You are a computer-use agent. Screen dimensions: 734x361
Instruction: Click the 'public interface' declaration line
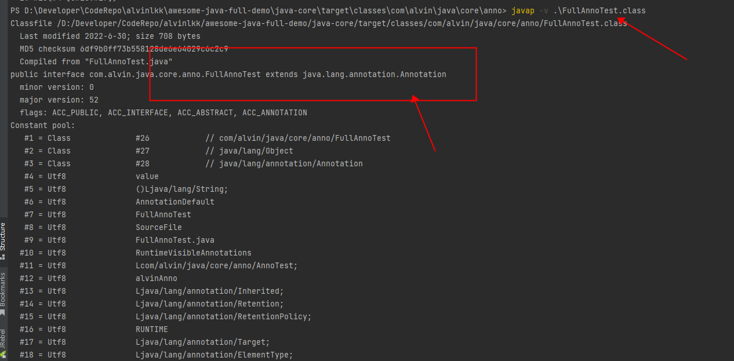tap(228, 74)
